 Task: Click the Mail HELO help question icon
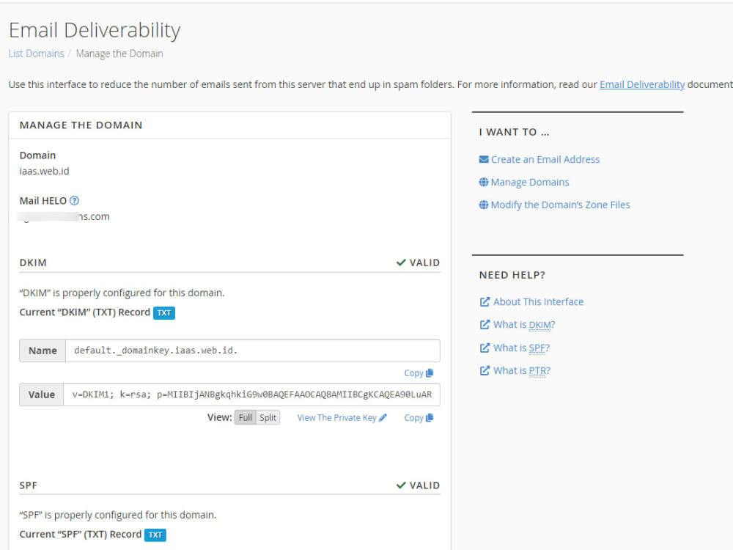tap(74, 201)
